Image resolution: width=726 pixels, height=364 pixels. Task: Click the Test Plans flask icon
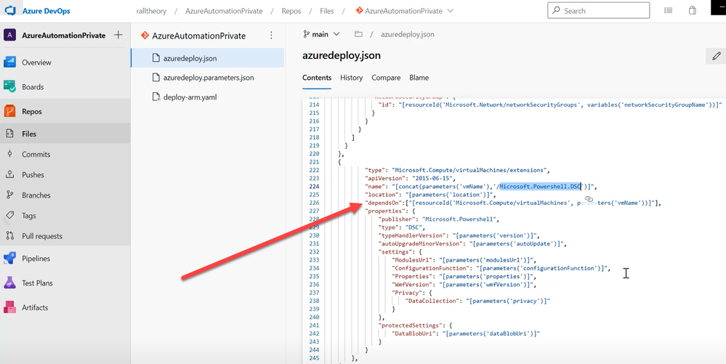click(9, 283)
